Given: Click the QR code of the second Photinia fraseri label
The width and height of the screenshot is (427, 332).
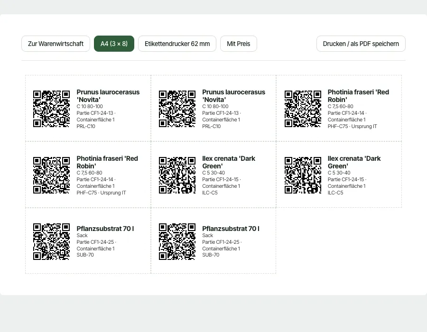Looking at the screenshot, I should point(51,175).
